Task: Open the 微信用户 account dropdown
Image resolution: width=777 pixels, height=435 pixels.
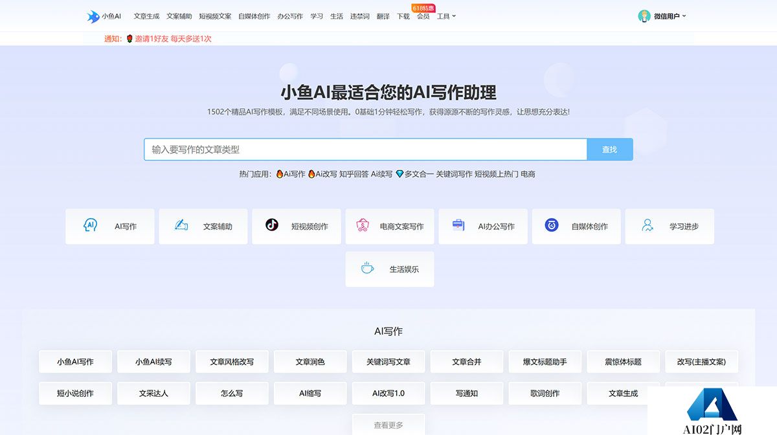Action: click(x=670, y=16)
